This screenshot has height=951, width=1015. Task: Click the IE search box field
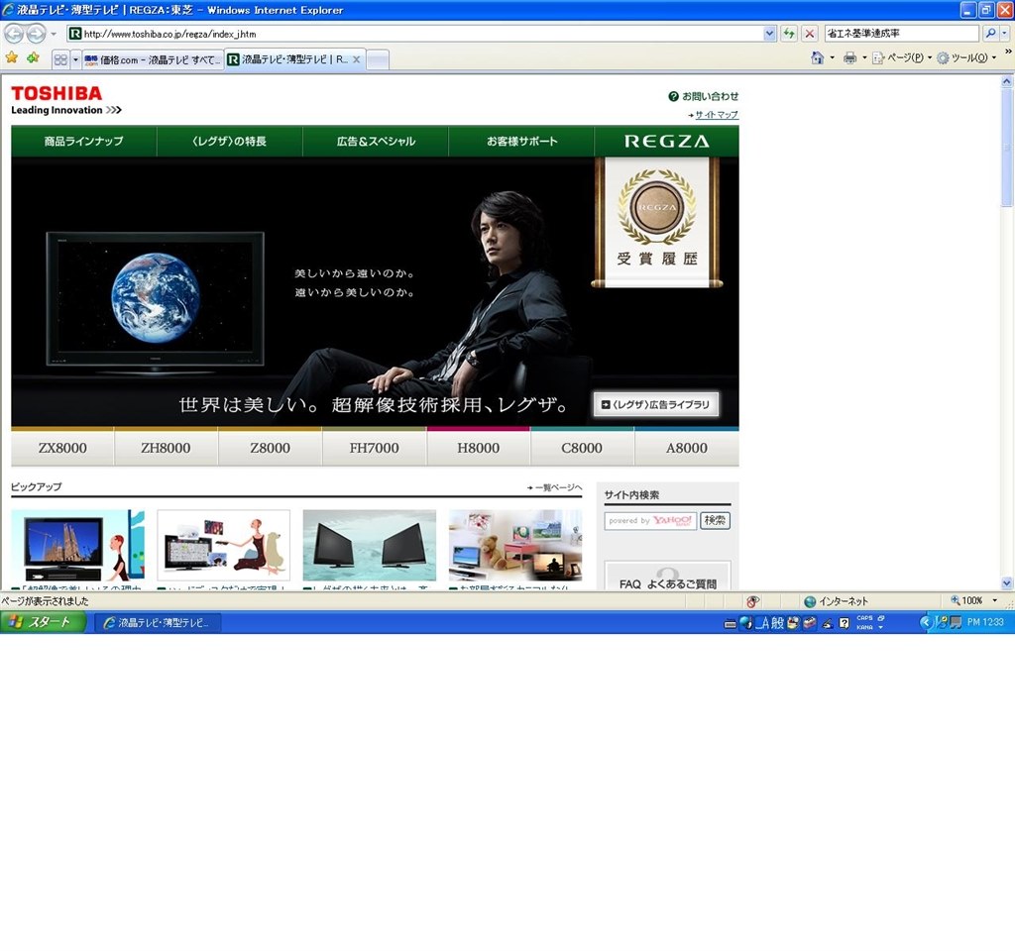coord(901,33)
